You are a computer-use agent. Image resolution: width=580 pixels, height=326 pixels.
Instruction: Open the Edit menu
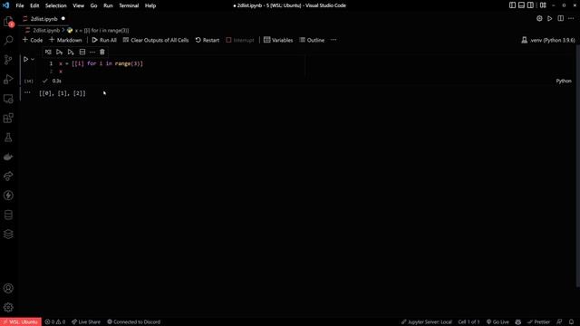coord(34,5)
